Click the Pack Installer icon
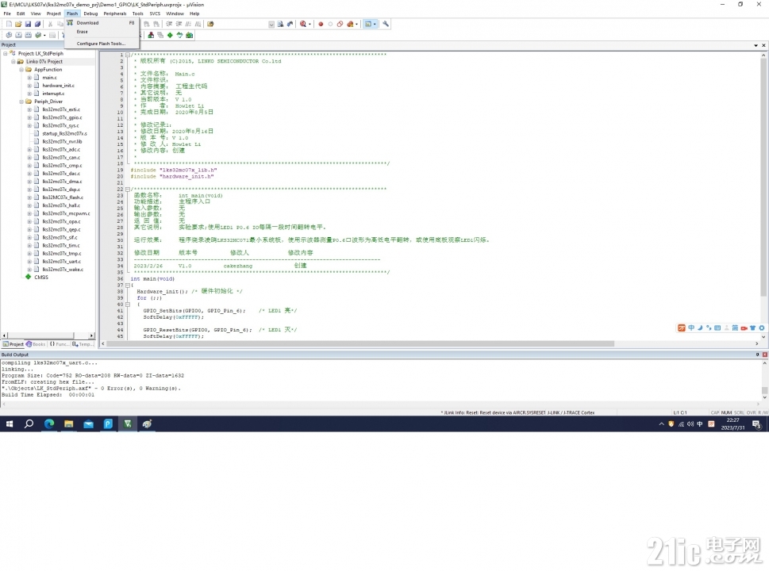769x571 pixels. point(190,35)
